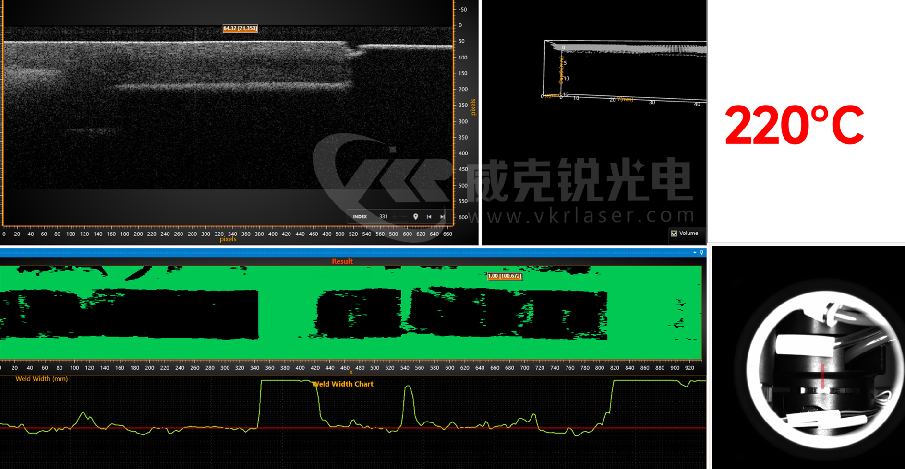The image size is (905, 469).
Task: Click the 3D volume view
Action: pos(594,122)
